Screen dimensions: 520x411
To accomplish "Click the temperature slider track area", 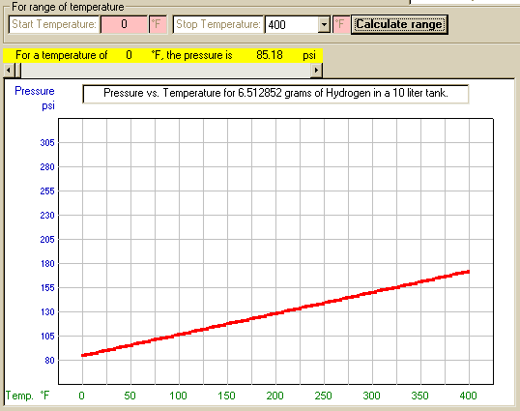I will coord(166,70).
